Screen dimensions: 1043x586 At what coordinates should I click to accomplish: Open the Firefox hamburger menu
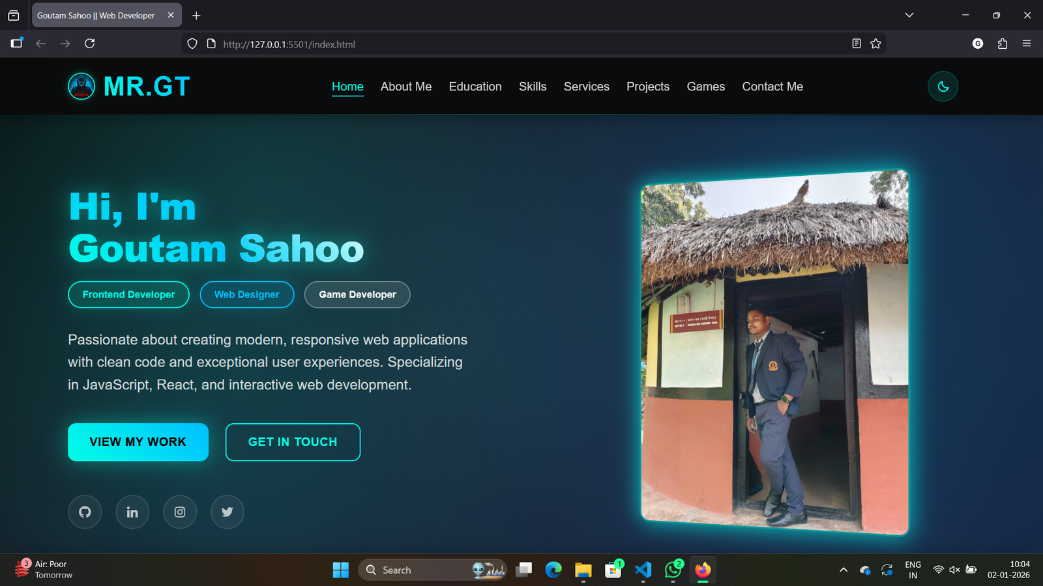[x=1027, y=44]
